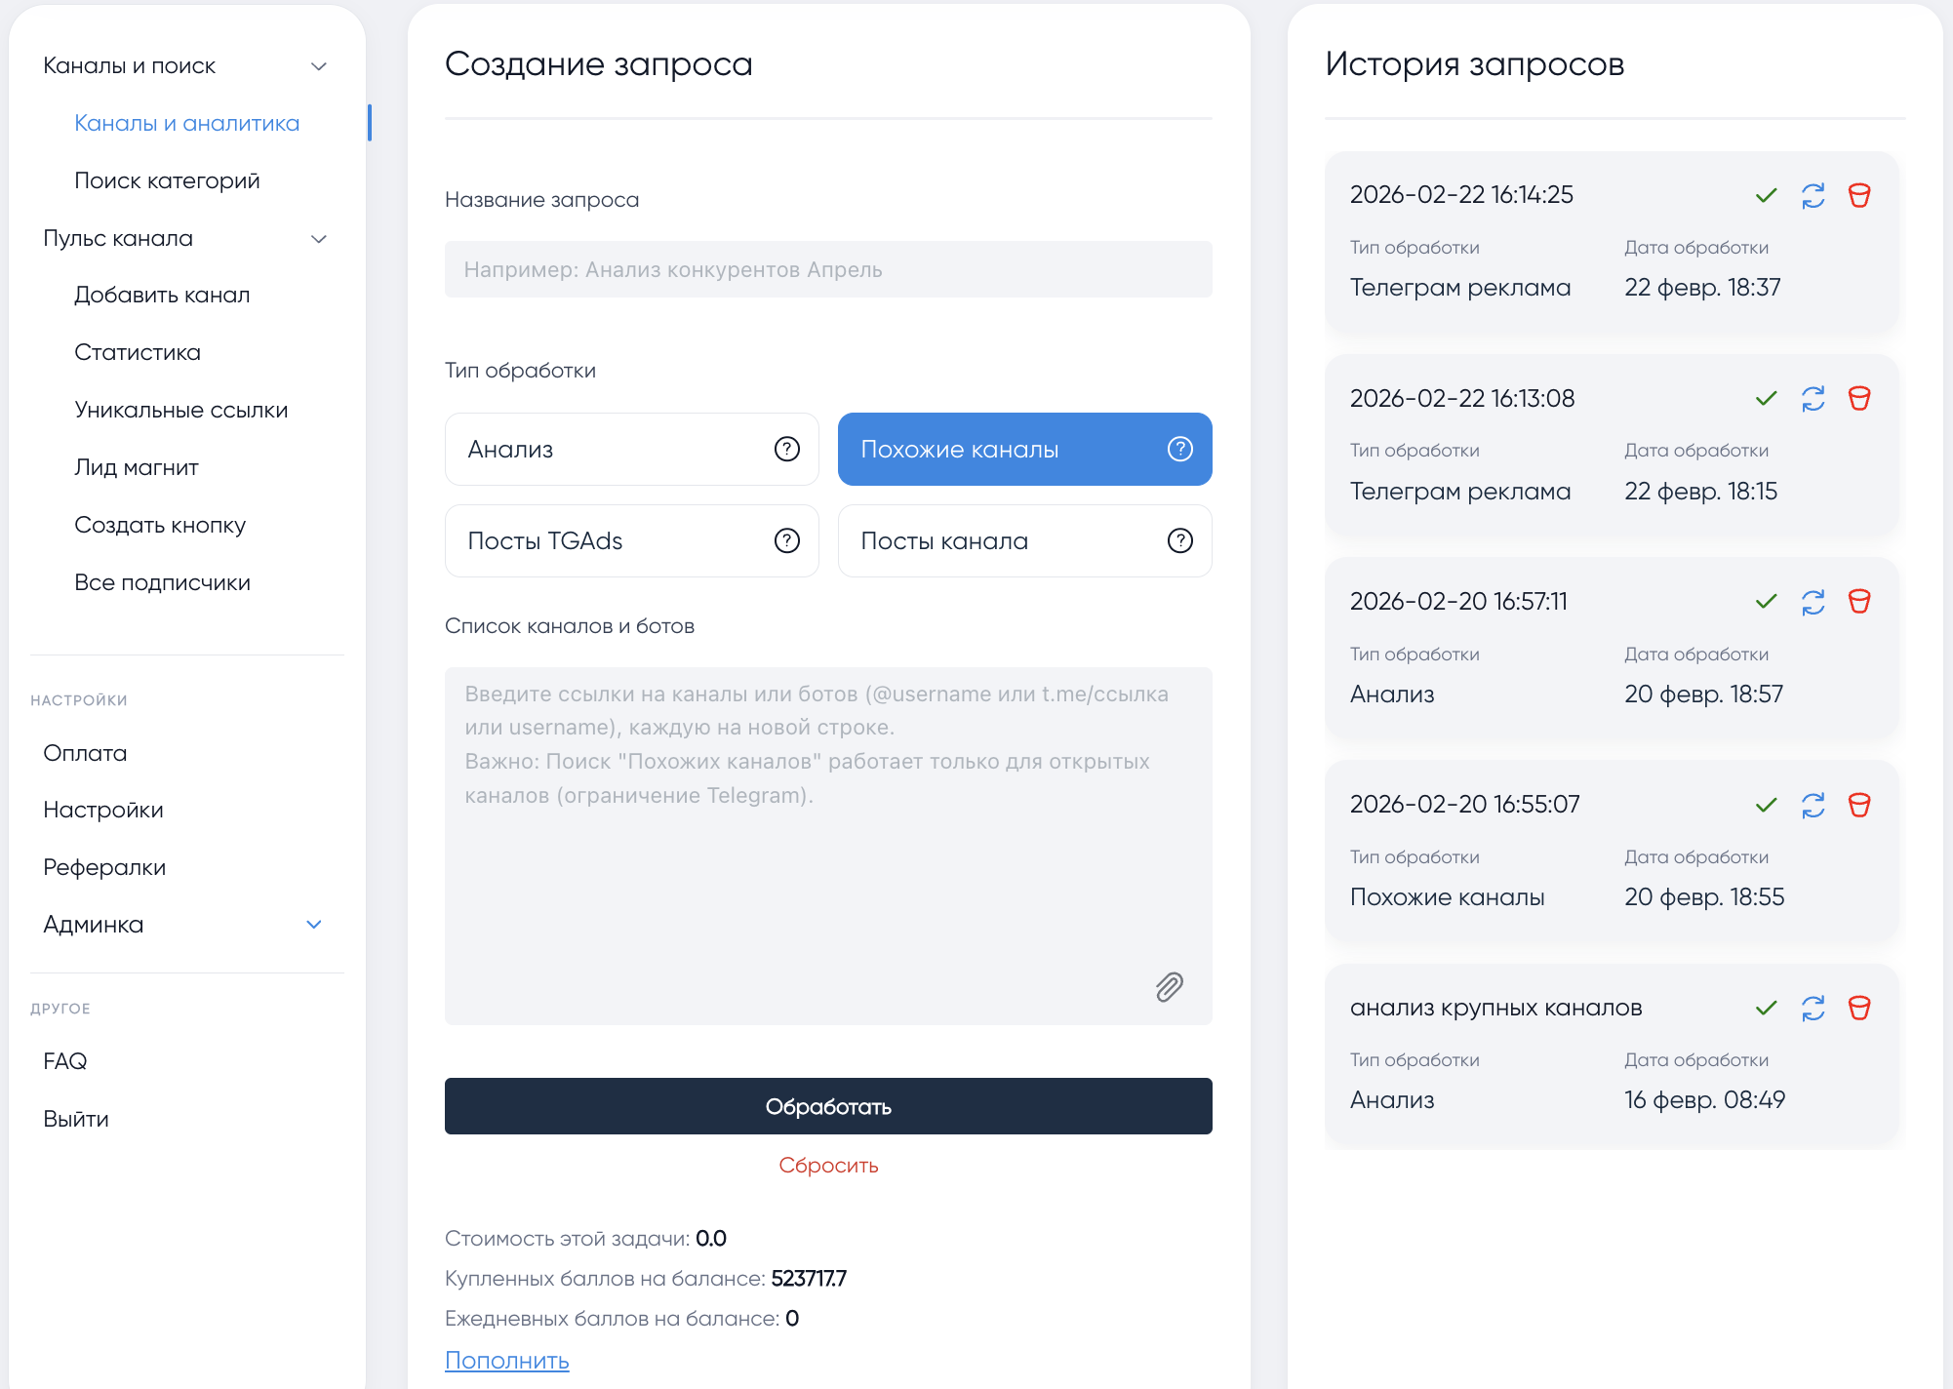Click checkmark icon for 2026-02-22 16:13:08 request

pos(1766,398)
